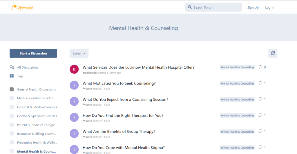Viewport: 297px width, 154px height.
Task: Select Hospital & Medical Services tag
Action: click(37, 107)
